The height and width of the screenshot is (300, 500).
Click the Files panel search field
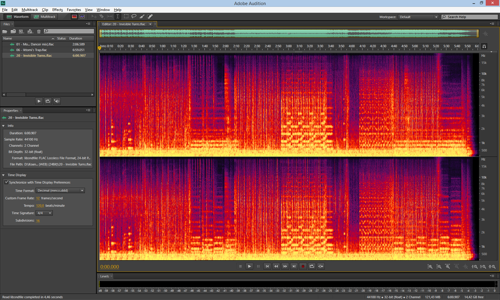[69, 31]
